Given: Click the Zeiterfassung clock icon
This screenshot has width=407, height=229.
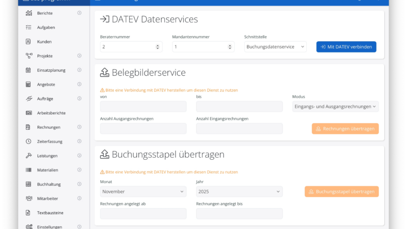Looking at the screenshot, I should point(28,141).
